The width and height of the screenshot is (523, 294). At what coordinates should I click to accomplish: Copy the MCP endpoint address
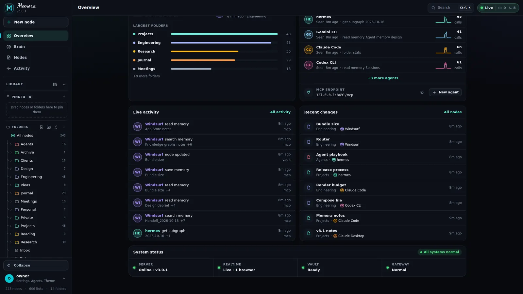pos(422,92)
